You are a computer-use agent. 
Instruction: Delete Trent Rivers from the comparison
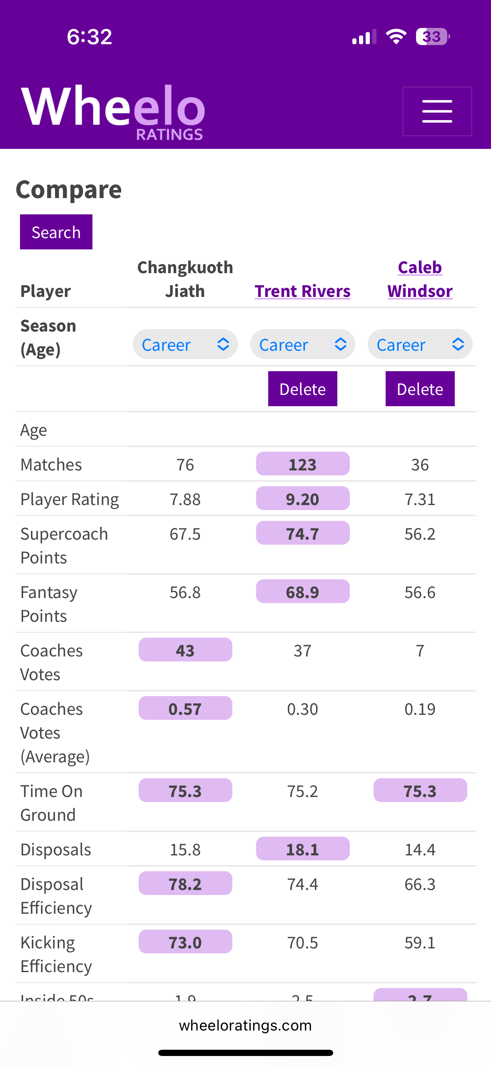[x=302, y=389]
